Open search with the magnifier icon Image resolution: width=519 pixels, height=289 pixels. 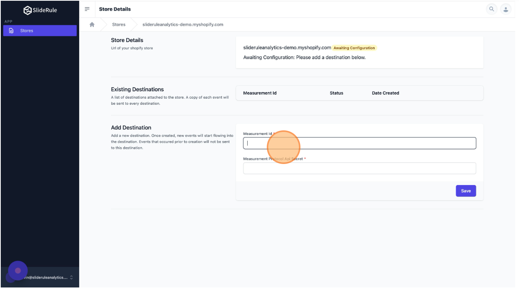click(491, 9)
